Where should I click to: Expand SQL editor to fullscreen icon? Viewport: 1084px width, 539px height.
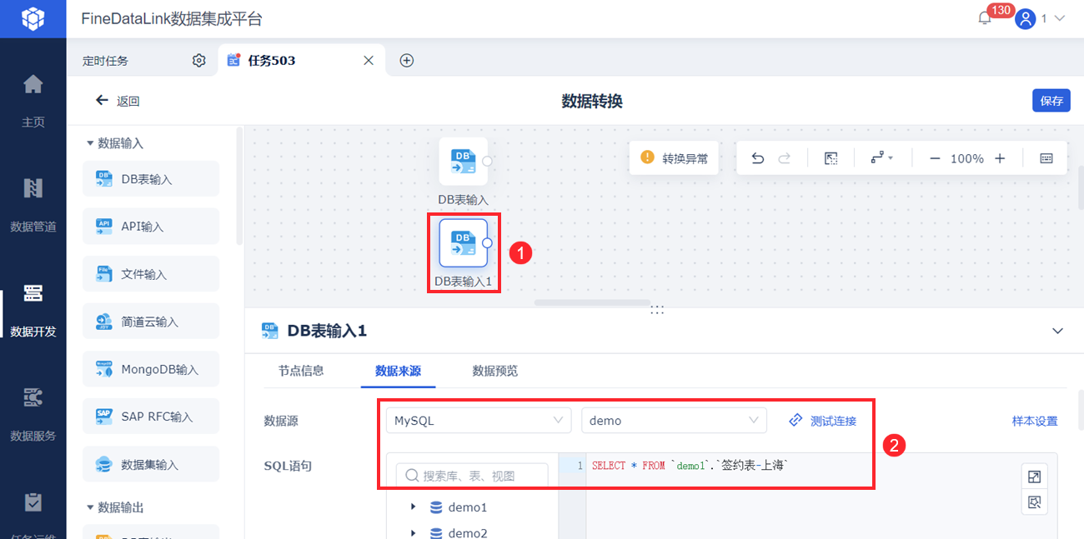point(1034,477)
